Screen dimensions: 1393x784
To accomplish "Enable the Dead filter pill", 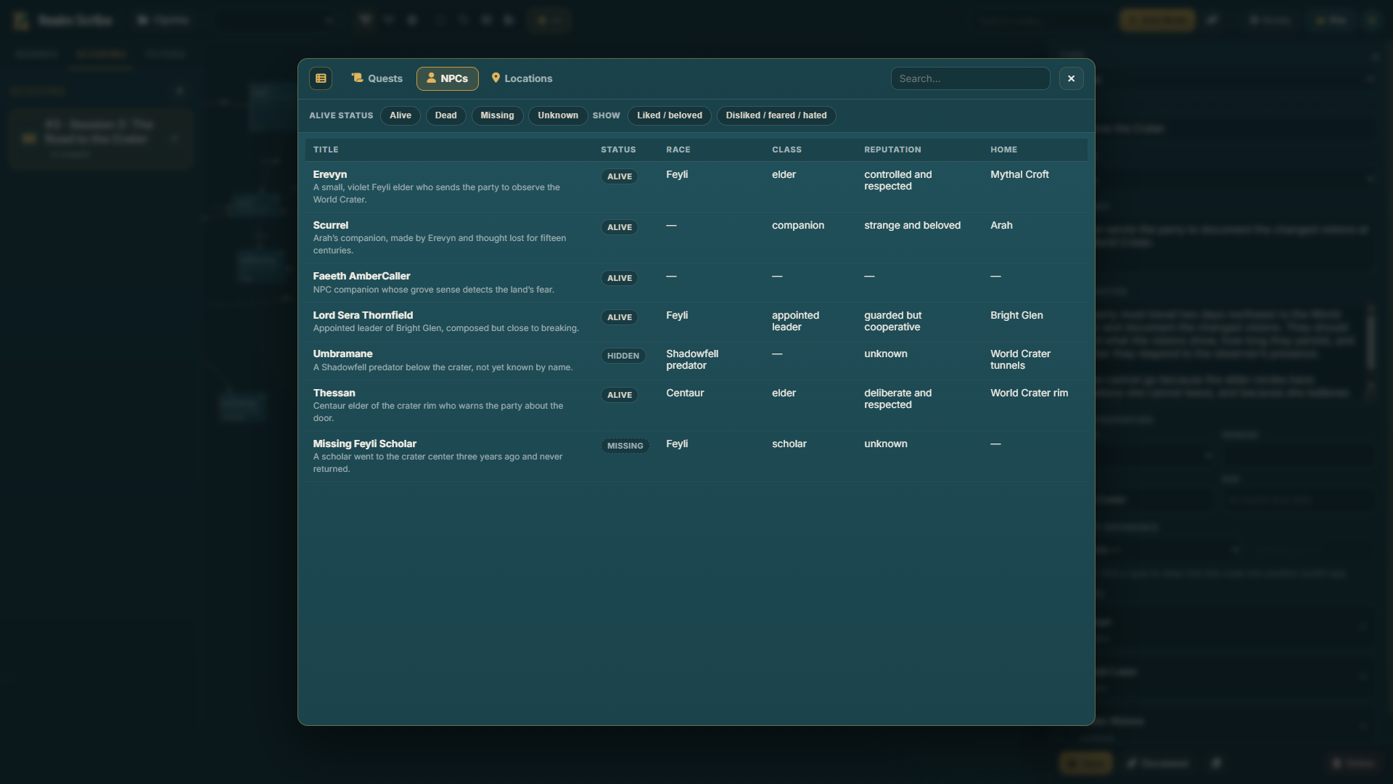I will (x=445, y=115).
